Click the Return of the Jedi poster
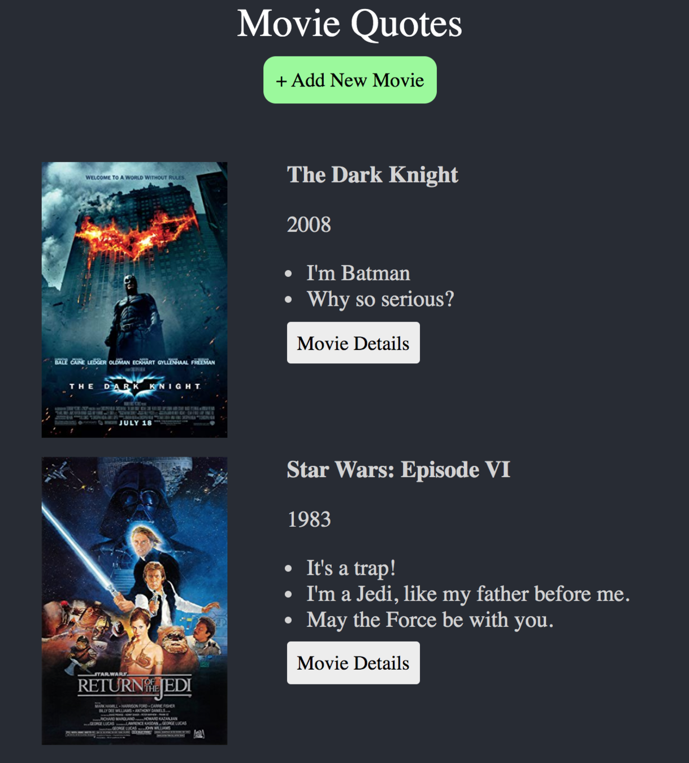 [135, 601]
